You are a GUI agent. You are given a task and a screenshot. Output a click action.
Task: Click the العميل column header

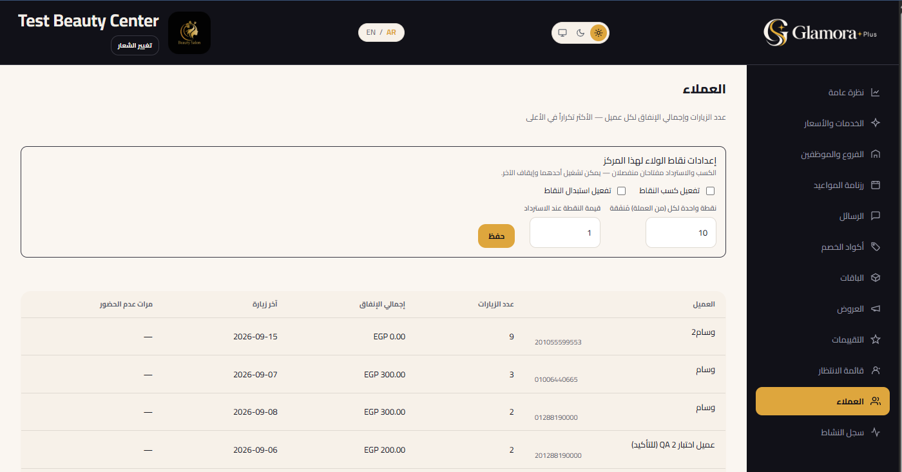(x=705, y=305)
